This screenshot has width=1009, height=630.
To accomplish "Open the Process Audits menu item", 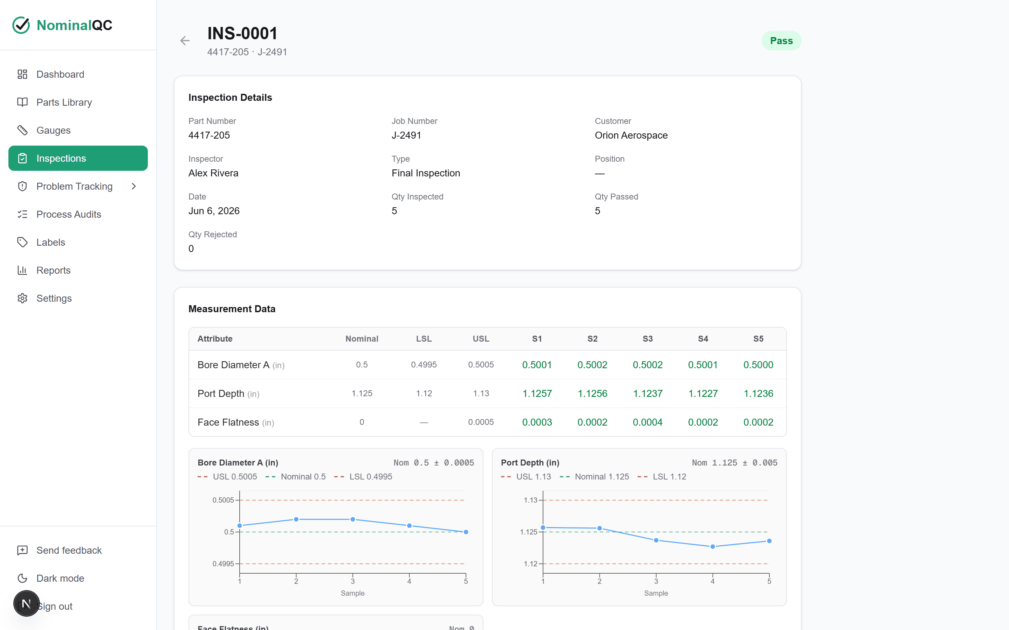I will (x=78, y=214).
